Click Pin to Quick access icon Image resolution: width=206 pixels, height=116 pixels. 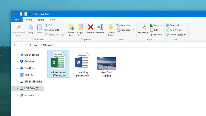point(19,28)
